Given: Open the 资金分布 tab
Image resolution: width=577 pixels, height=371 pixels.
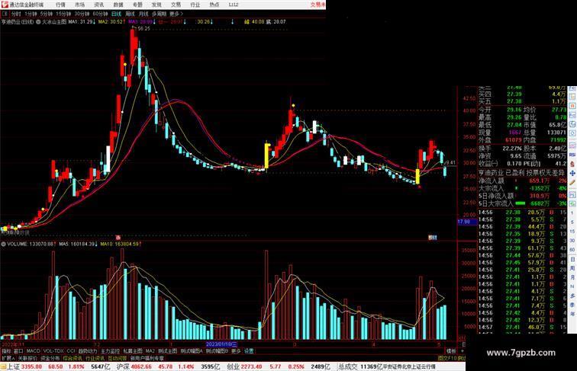Looking at the screenshot, I should [50, 358].
